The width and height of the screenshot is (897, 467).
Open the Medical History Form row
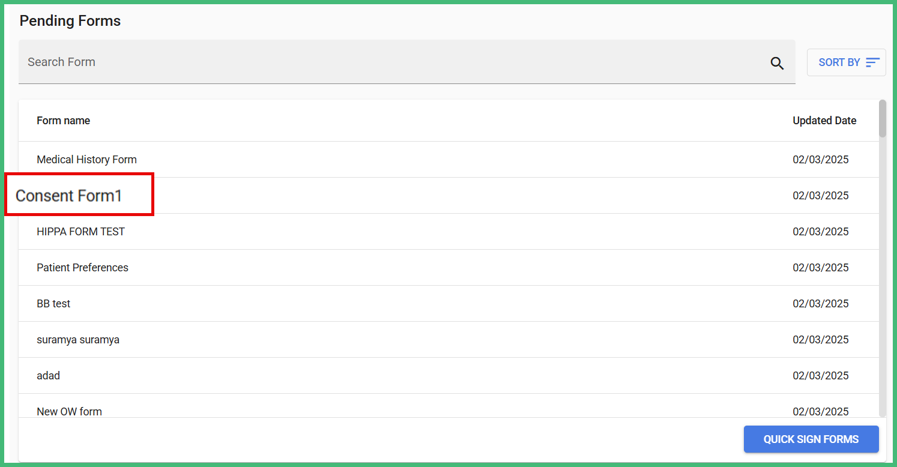(x=87, y=160)
